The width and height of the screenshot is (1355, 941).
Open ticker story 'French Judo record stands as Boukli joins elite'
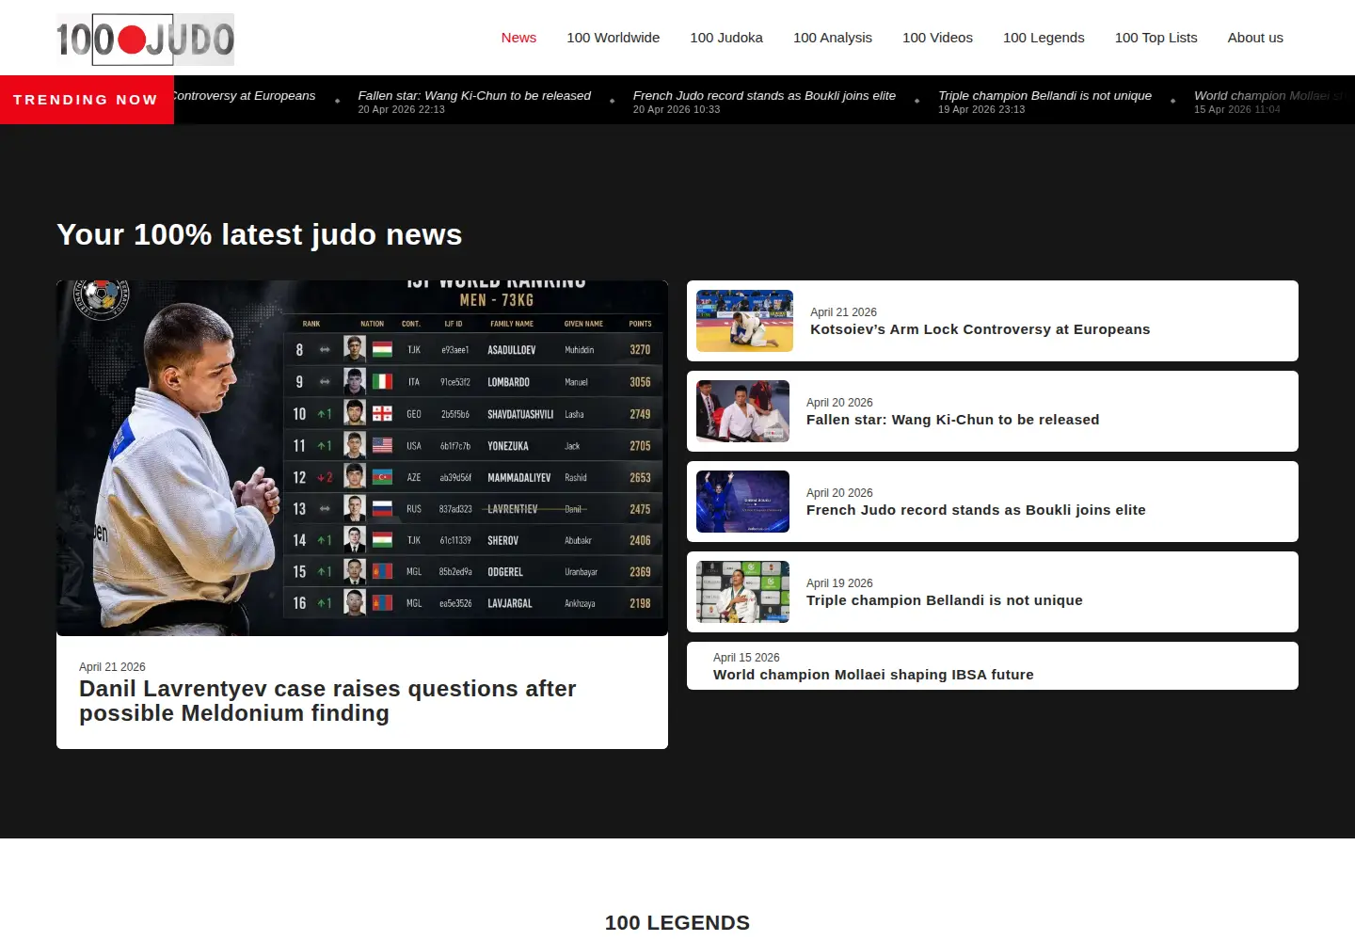(x=764, y=96)
